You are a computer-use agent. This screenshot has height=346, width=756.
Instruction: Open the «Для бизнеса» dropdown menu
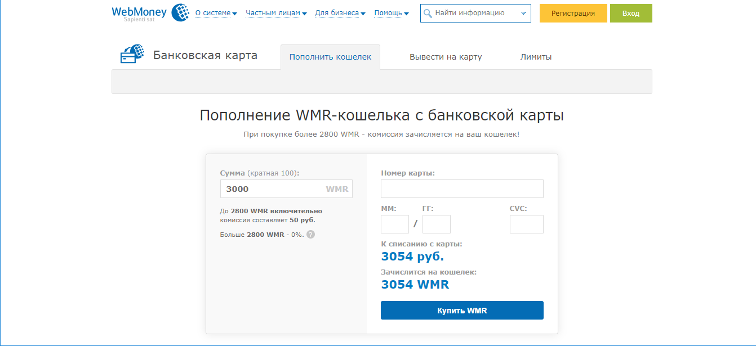(340, 13)
